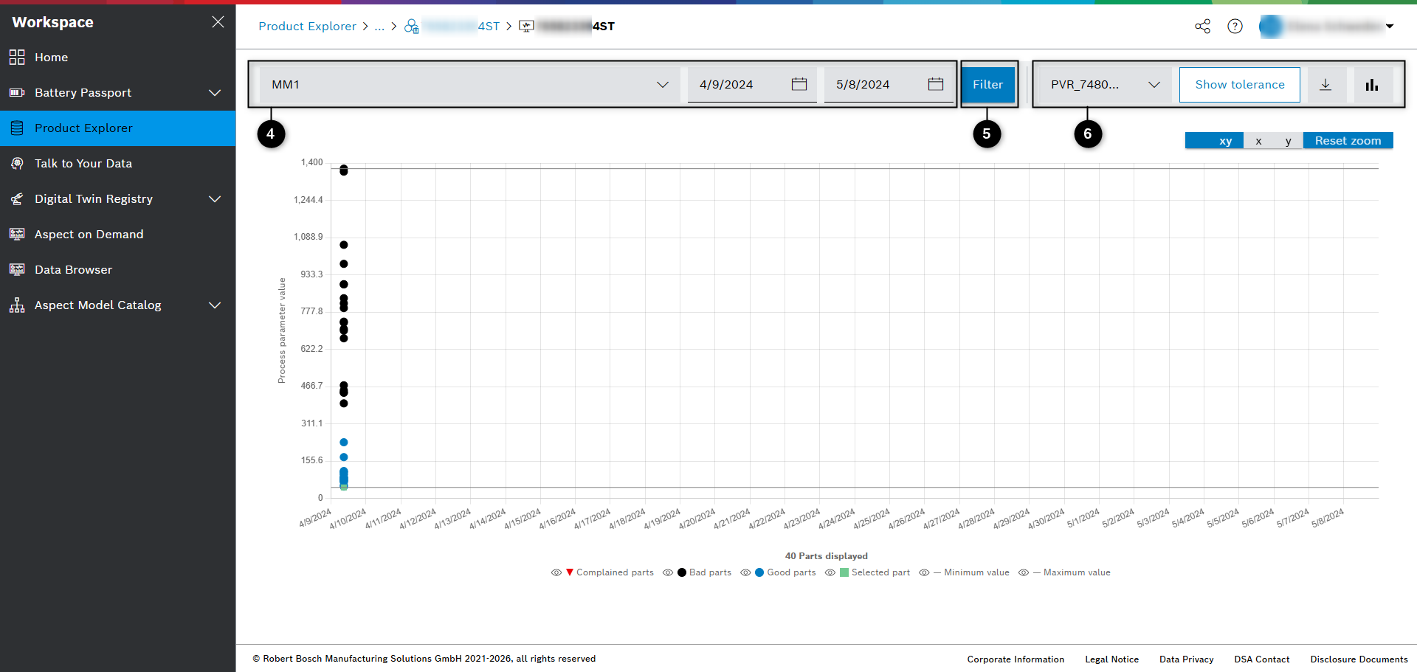Viewport: 1417px width, 672px height.
Task: Open the user account dropdown arrow
Action: [1390, 27]
